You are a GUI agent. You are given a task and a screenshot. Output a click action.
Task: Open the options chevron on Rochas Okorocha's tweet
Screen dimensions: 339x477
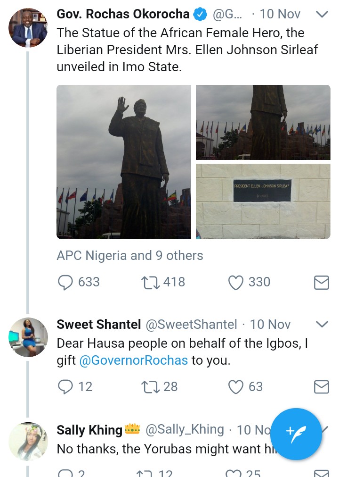coord(322,15)
